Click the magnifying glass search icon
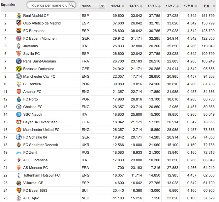Viewport: 219px width, 202px height. tap(71, 5)
